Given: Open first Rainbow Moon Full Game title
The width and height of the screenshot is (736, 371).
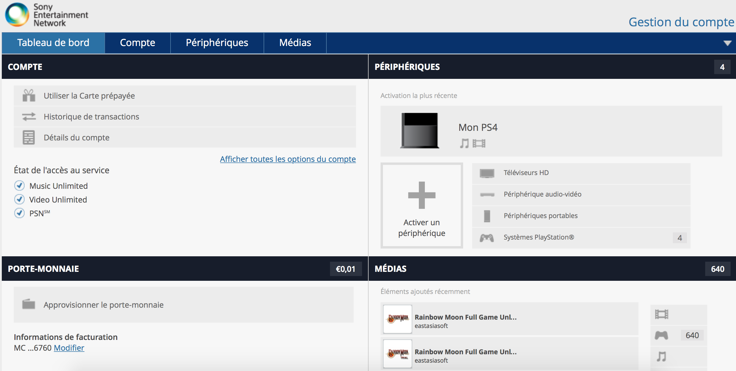Looking at the screenshot, I should [x=466, y=317].
